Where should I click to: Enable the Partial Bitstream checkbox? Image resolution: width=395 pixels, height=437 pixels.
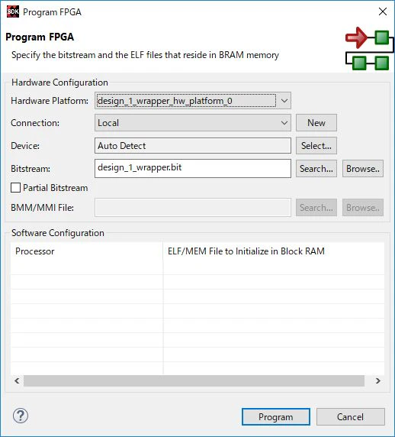(x=15, y=188)
